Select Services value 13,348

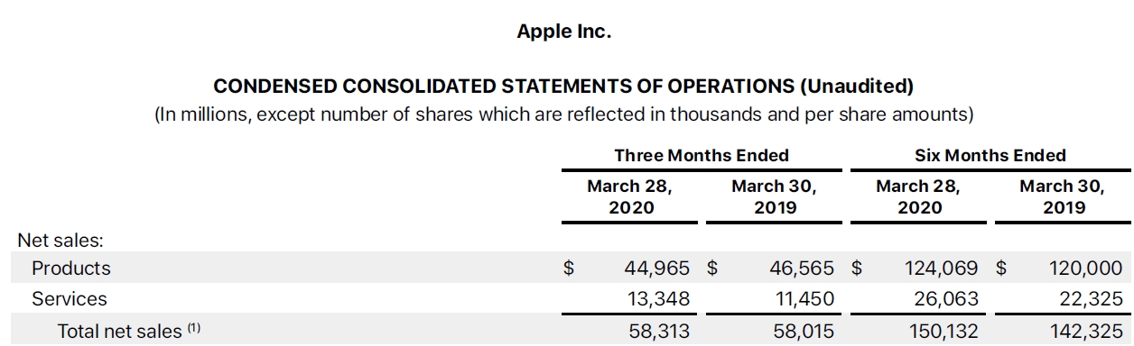657,298
